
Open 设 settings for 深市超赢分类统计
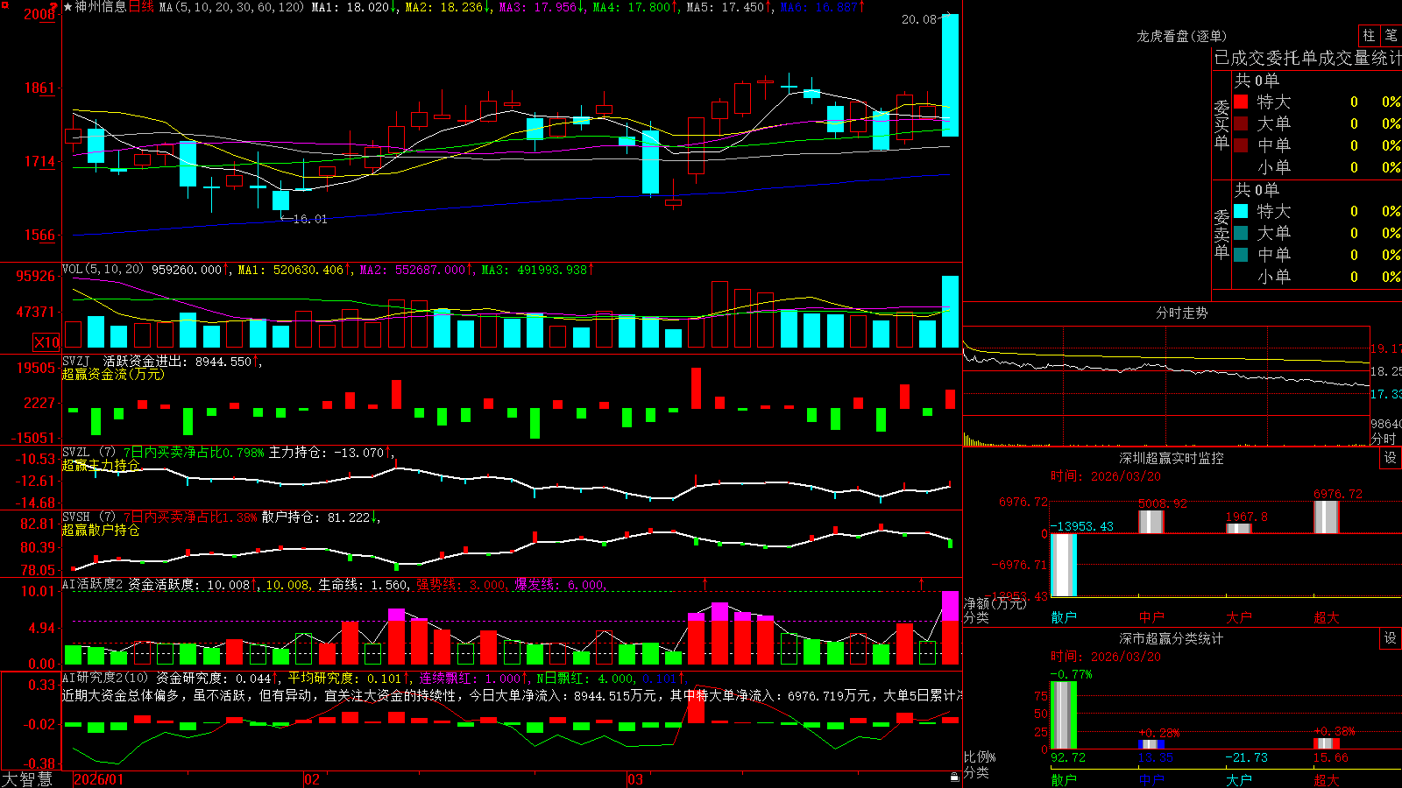pos(1391,638)
